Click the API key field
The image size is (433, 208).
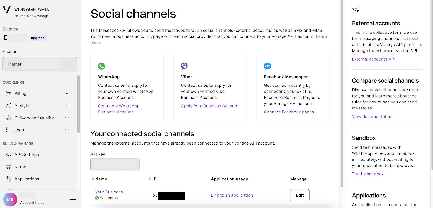coord(115,165)
